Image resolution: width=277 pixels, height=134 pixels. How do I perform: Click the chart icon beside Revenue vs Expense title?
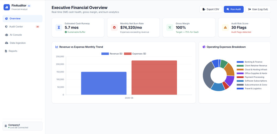57,47
